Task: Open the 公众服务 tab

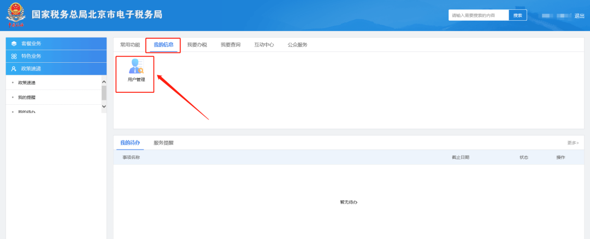Action: click(297, 45)
